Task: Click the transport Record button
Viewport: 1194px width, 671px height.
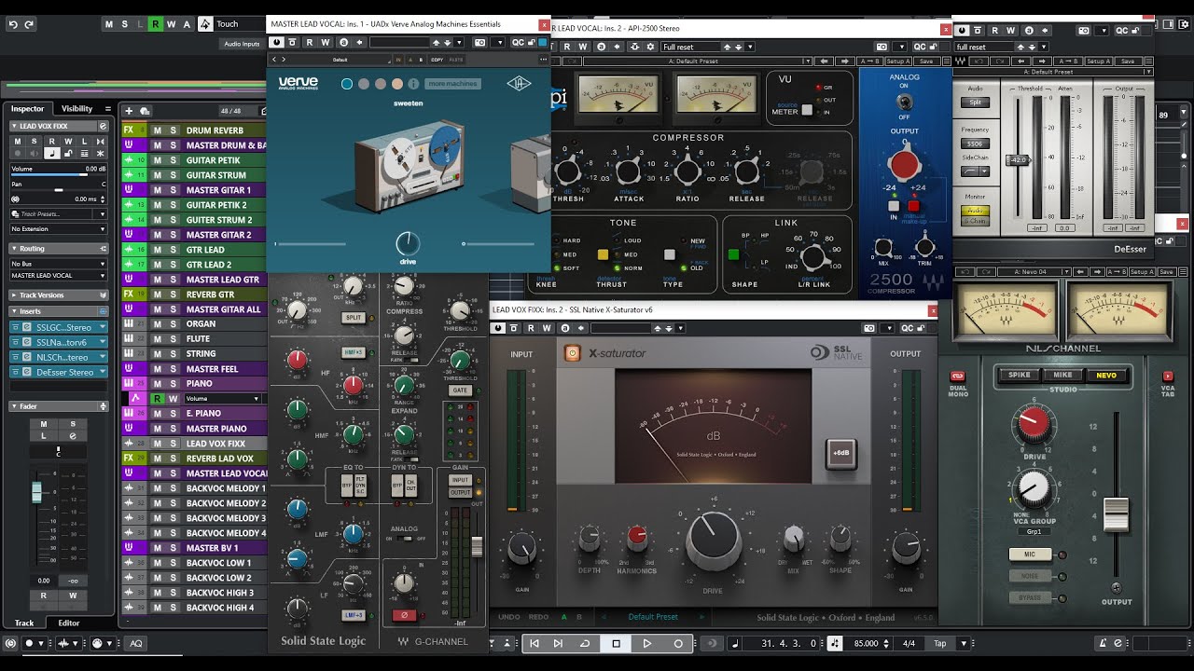Action: pyautogui.click(x=678, y=643)
